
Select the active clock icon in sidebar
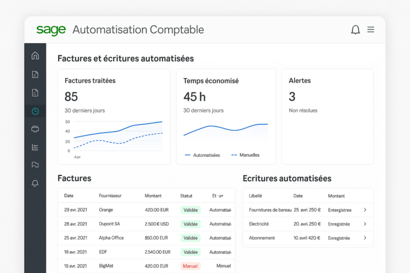point(35,111)
